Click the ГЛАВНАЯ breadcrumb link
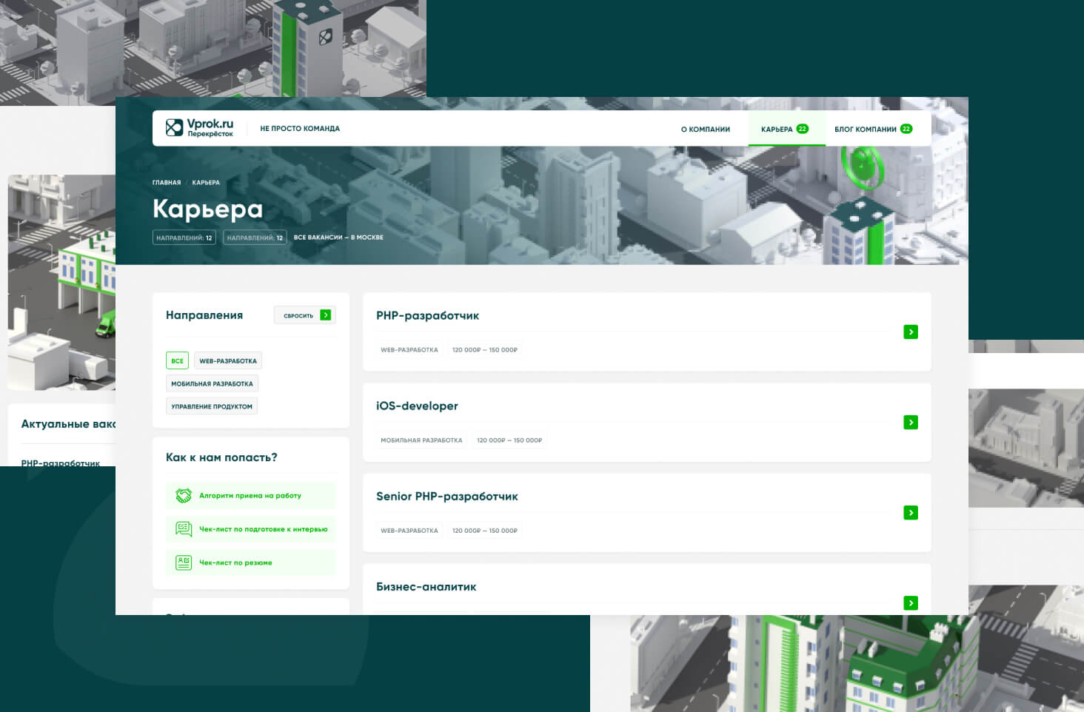Viewport: 1084px width, 712px height. click(167, 183)
